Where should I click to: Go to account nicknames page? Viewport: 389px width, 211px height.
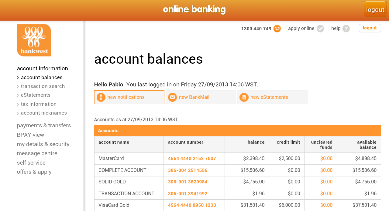point(44,113)
